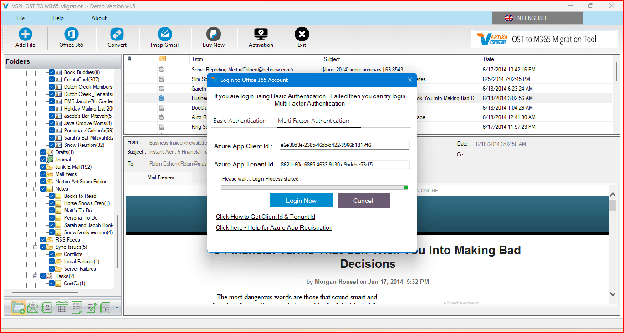Click the Cancel button in login dialog
This screenshot has height=333, width=624.
[x=363, y=201]
